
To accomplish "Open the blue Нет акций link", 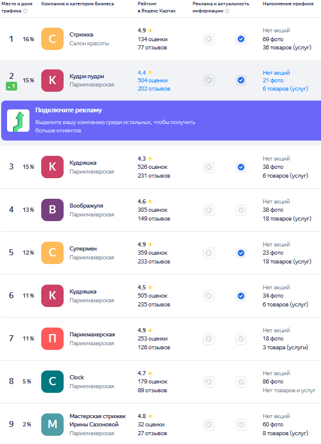I will pos(276,73).
